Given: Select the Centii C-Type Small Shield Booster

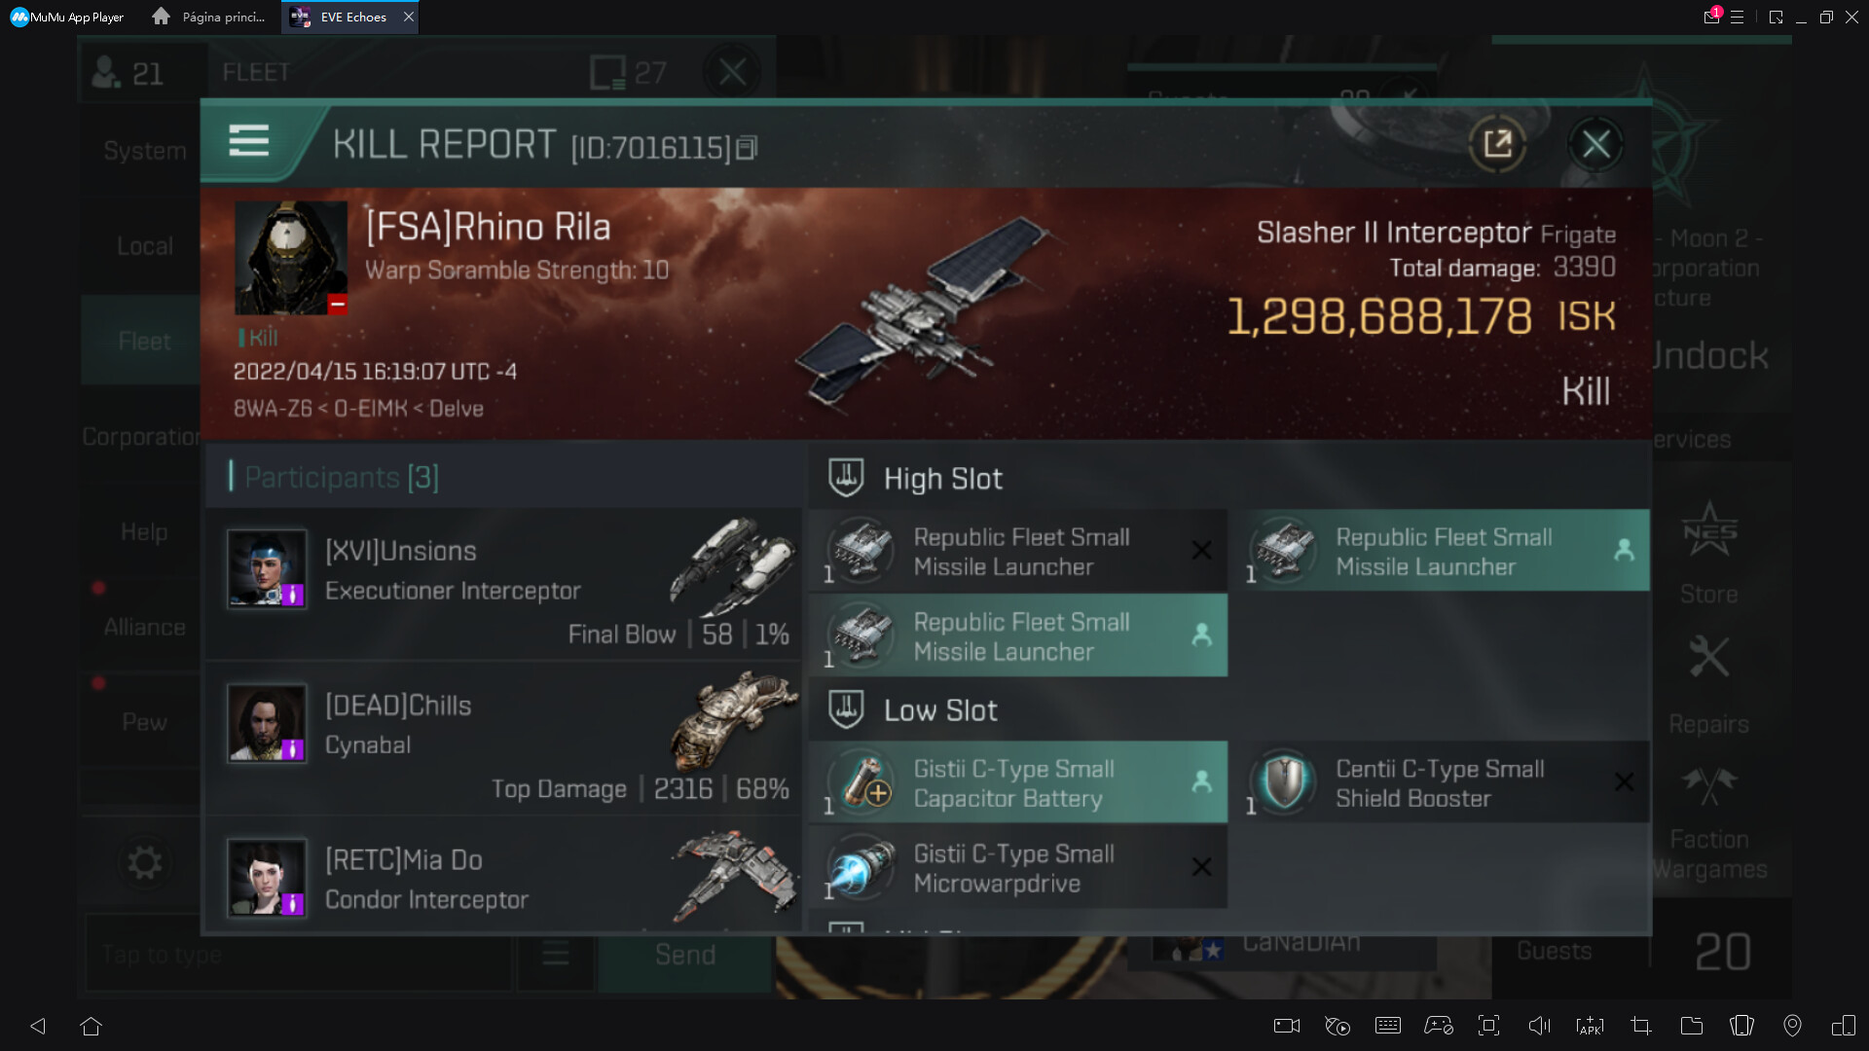Looking at the screenshot, I should pos(1440,783).
